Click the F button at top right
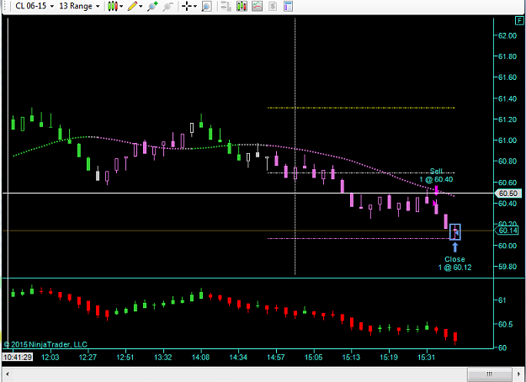The height and width of the screenshot is (382, 526). coord(519,21)
